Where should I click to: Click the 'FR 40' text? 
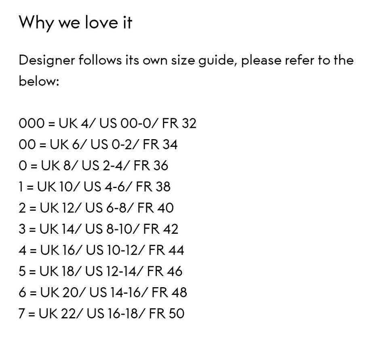(156, 208)
